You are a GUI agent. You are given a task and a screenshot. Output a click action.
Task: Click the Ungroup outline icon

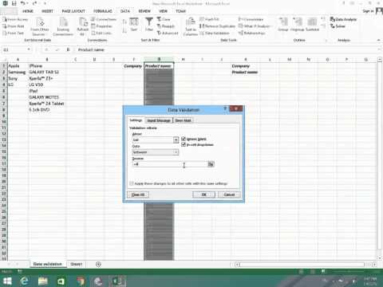click(x=298, y=25)
